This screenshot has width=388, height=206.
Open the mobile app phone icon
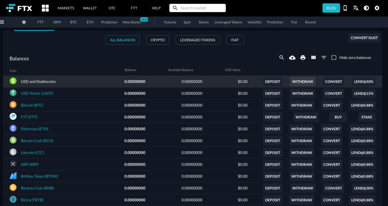pos(345,8)
